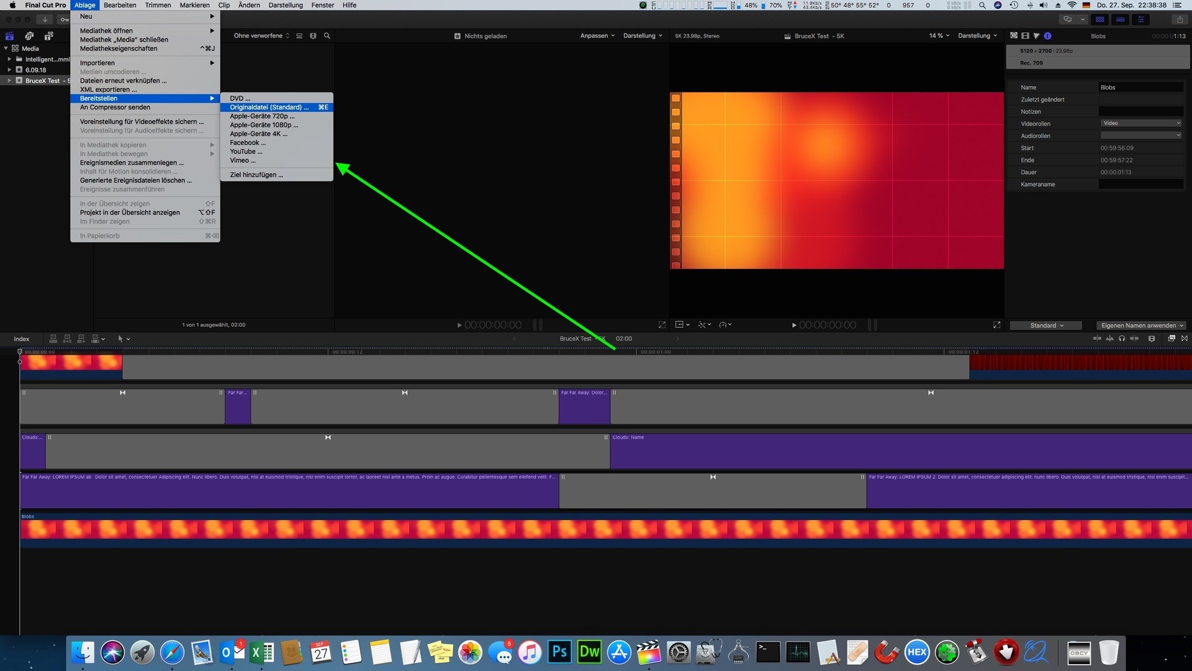This screenshot has width=1192, height=671.
Task: Click the viewer fullscreen arrows icon
Action: [996, 325]
